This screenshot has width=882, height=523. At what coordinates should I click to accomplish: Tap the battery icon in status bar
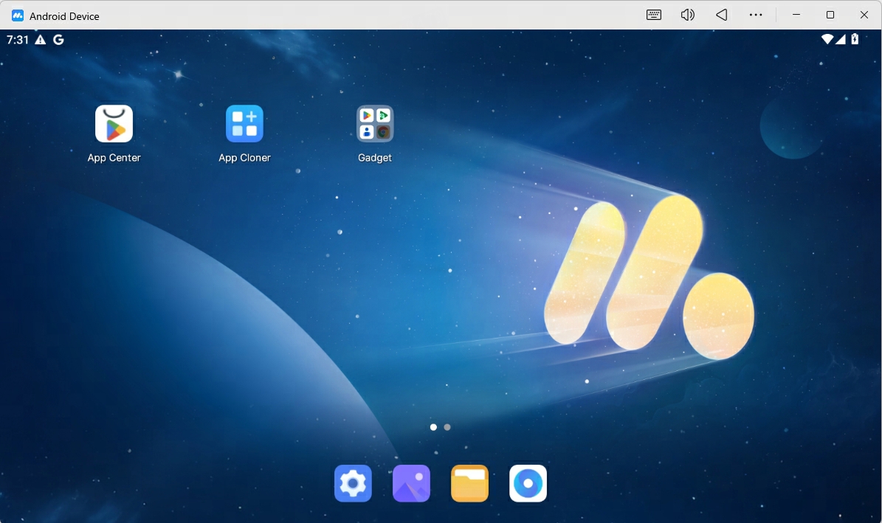click(x=855, y=39)
